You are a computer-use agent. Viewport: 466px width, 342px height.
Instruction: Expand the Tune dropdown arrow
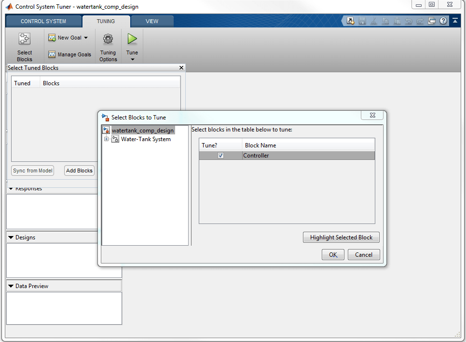coord(133,59)
